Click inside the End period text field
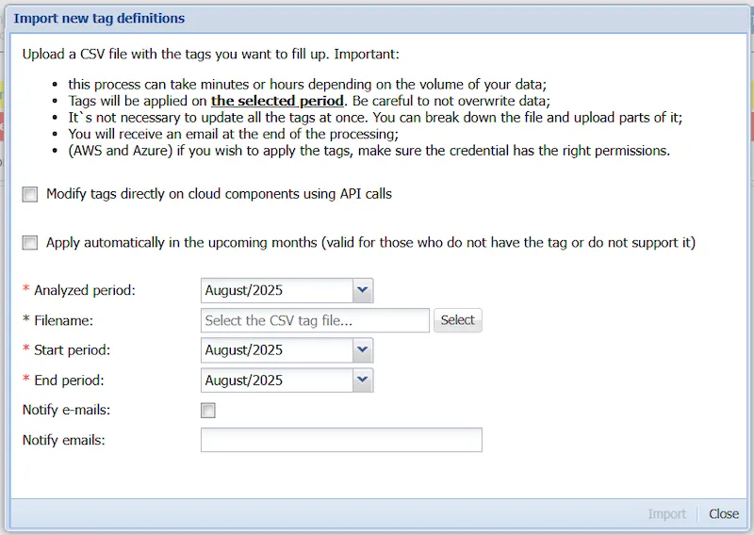Viewport: 754px width, 535px height. 276,381
